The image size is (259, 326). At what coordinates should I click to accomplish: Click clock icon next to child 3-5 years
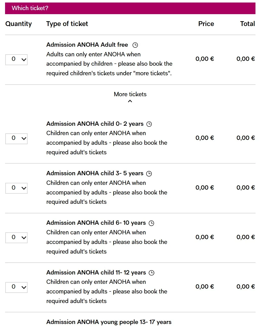click(149, 174)
